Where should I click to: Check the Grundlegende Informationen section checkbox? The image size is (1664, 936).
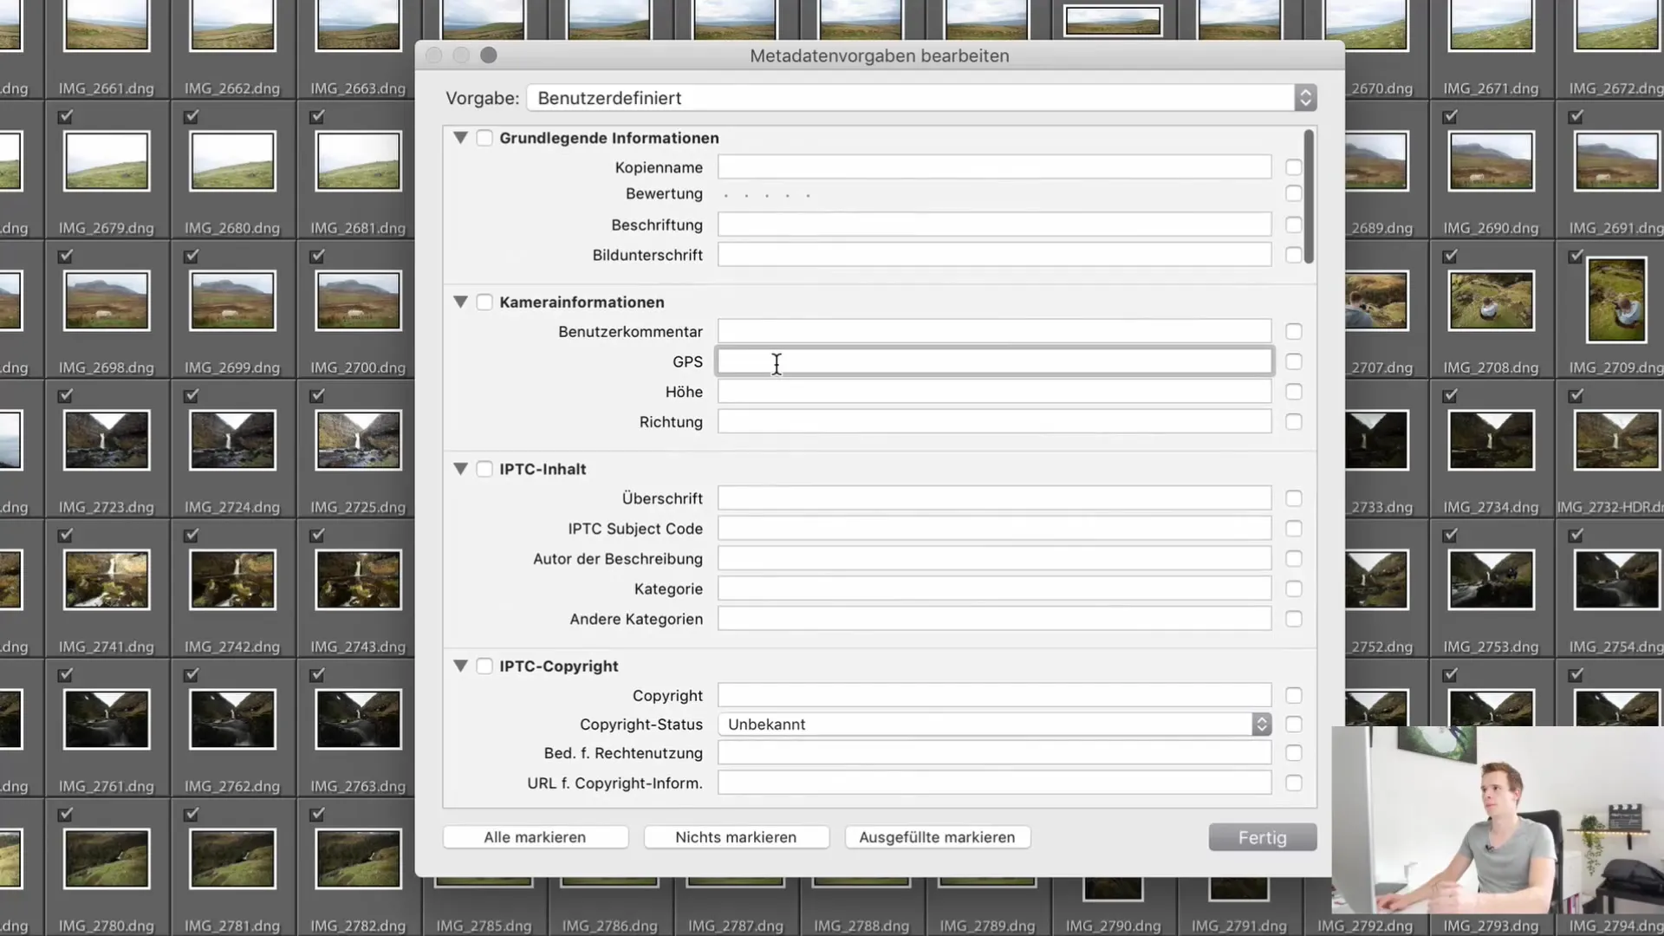[x=484, y=138]
